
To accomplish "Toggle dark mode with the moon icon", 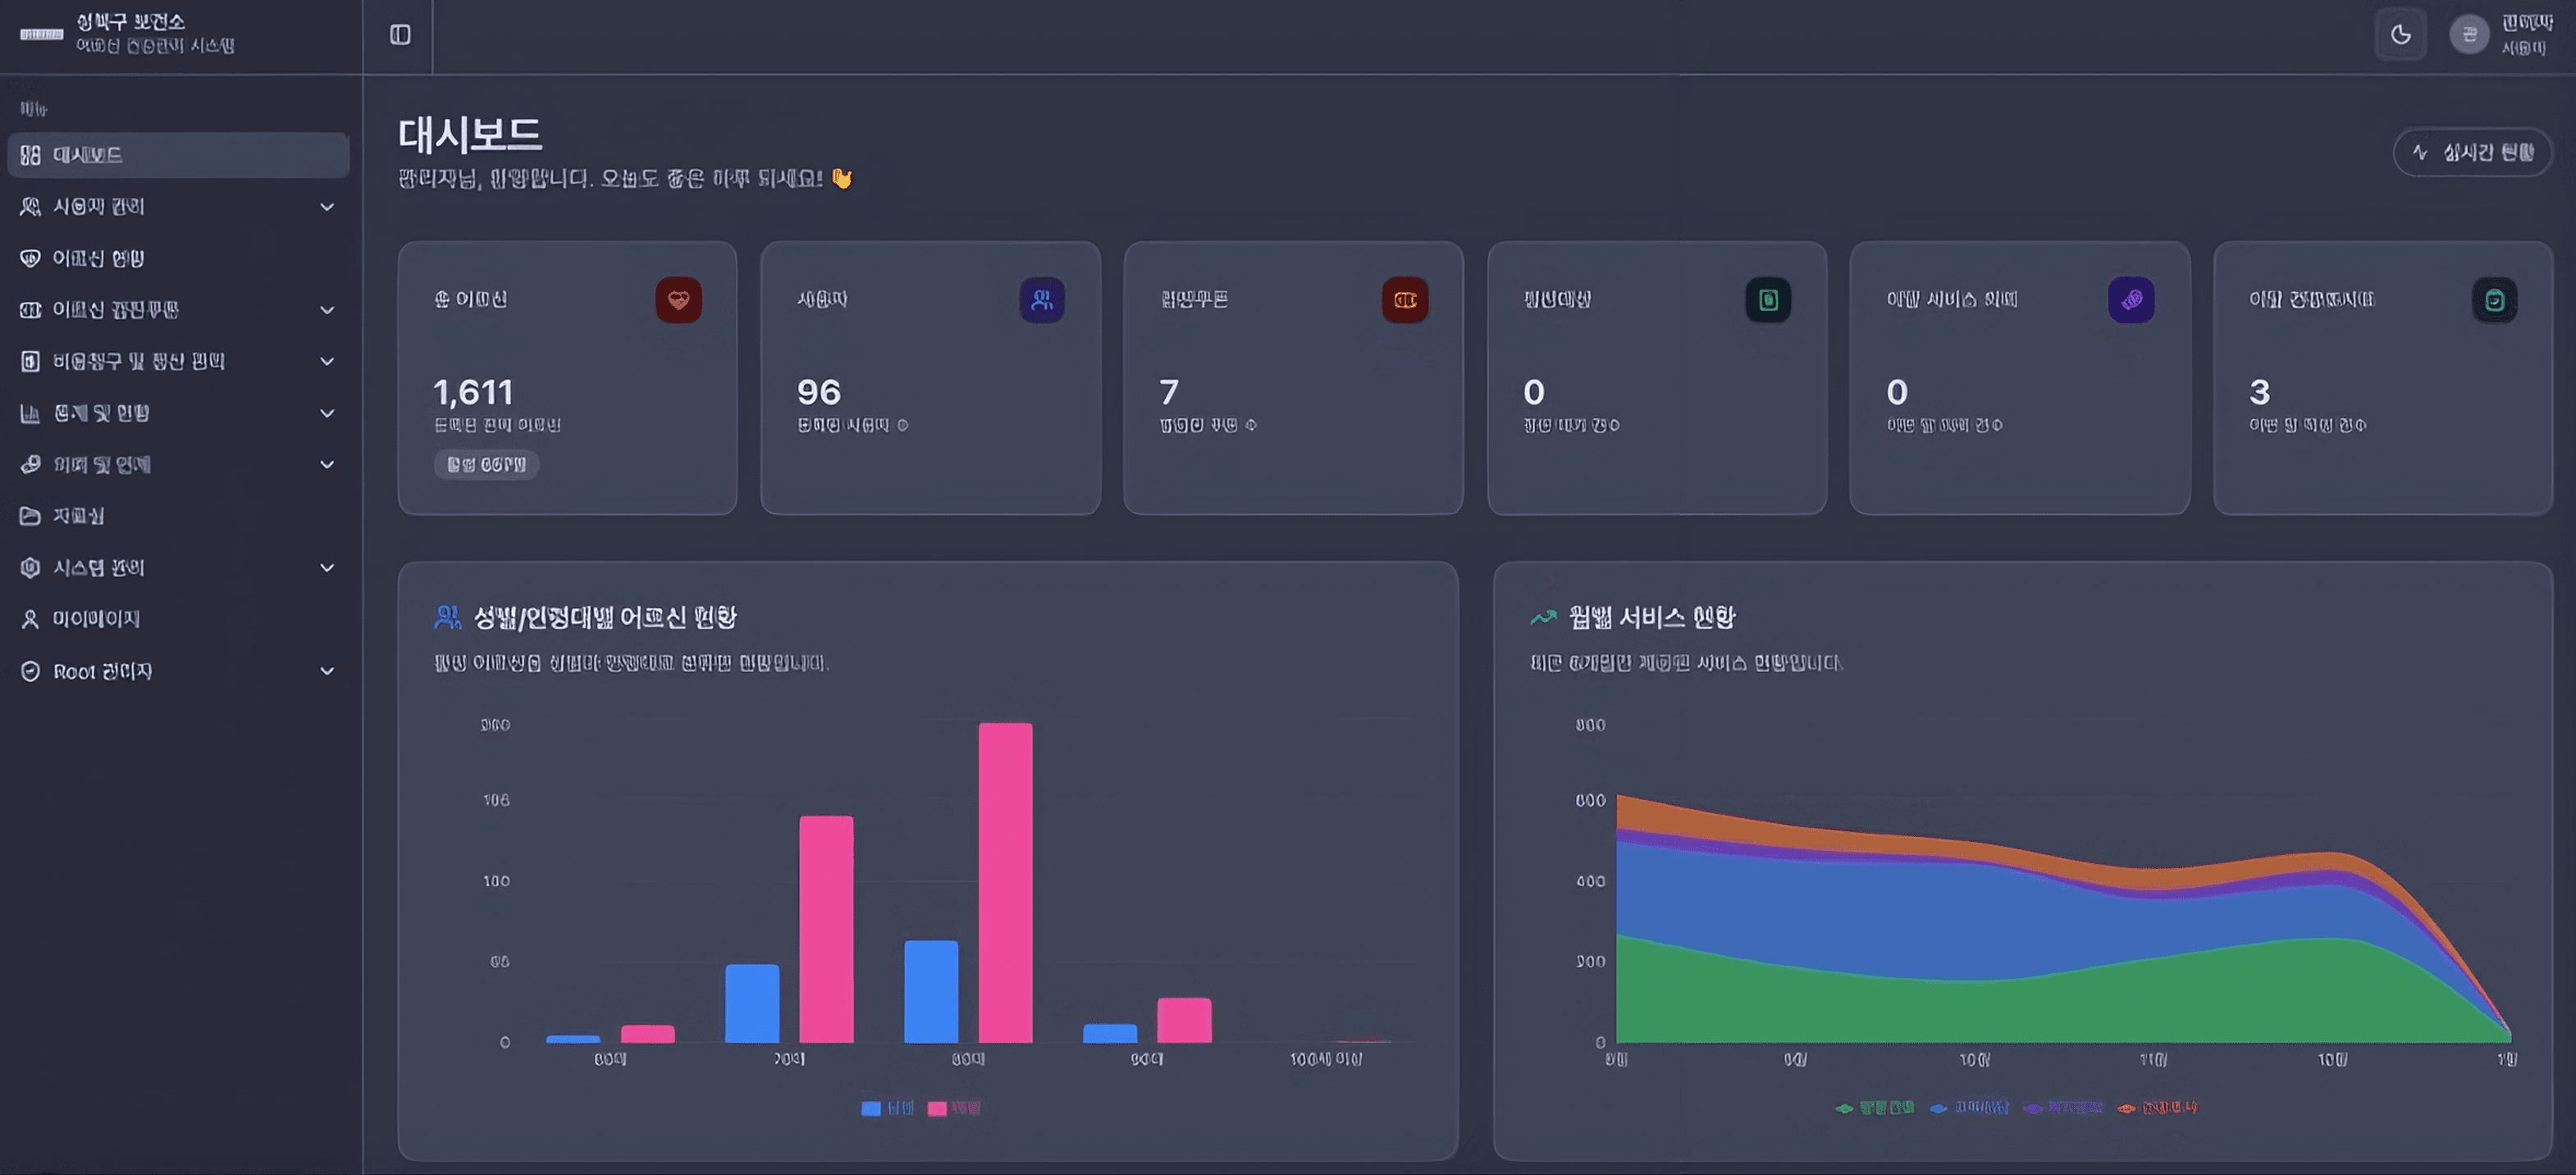I will coord(2400,35).
